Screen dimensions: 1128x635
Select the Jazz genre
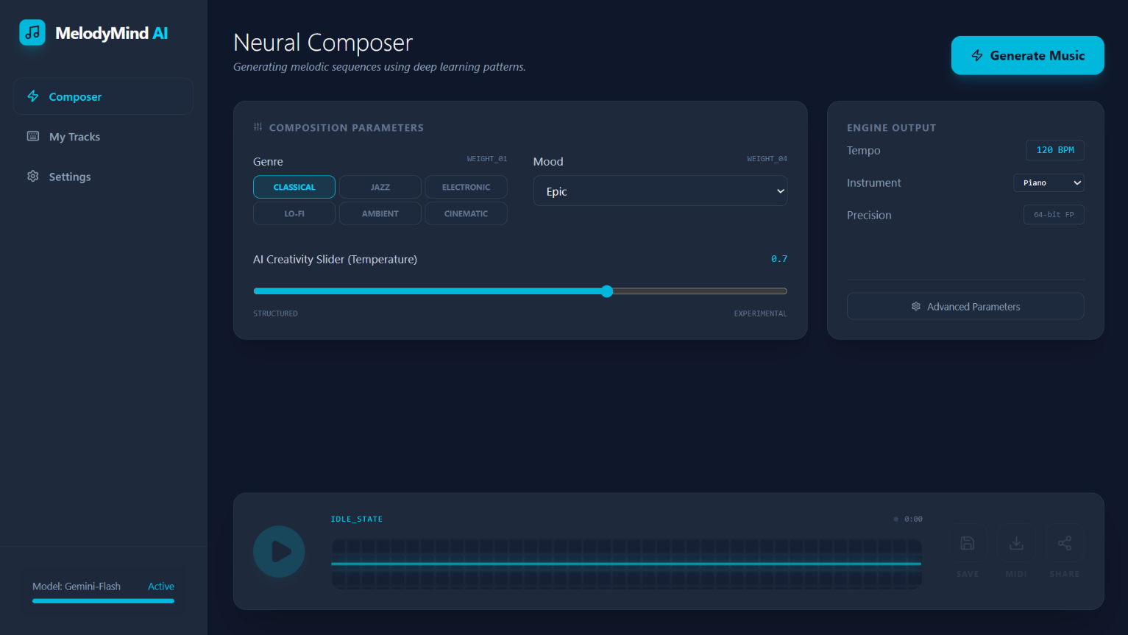coord(380,187)
